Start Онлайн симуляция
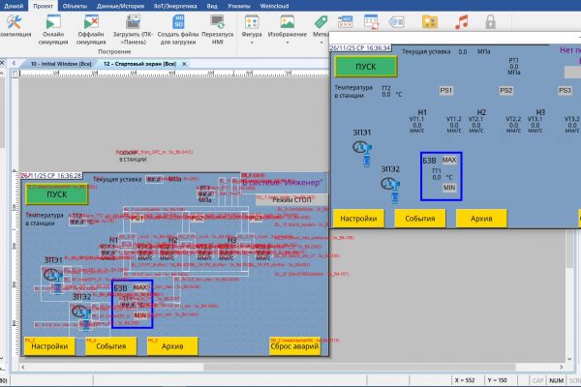The width and height of the screenshot is (581, 387). 53,30
